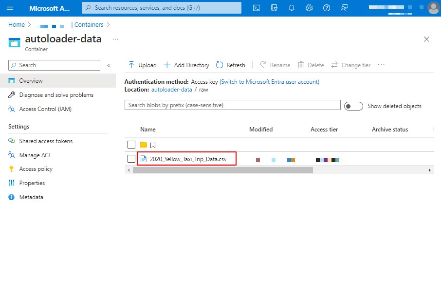
Task: Open the portal hamburger menu
Action: pyautogui.click(x=10, y=8)
